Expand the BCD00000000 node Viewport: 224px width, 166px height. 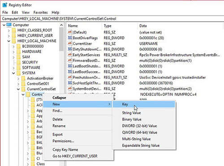tap(13, 47)
